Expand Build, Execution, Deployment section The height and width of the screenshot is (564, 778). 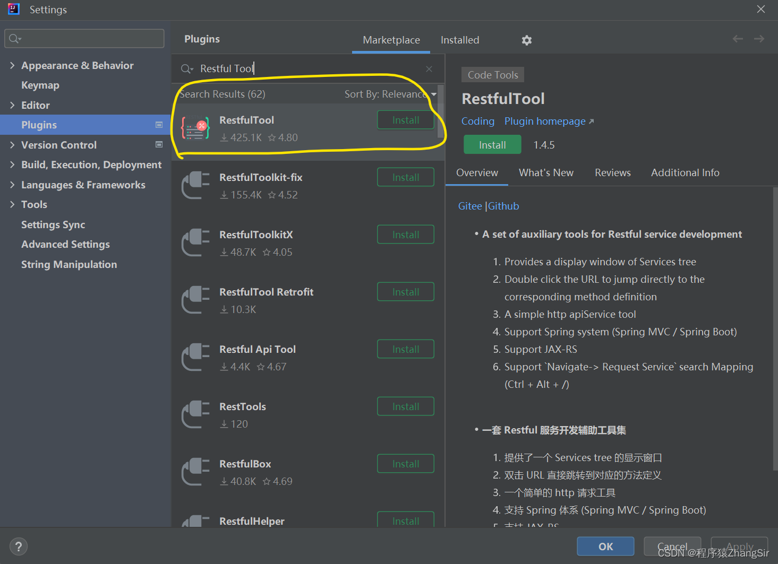[12, 164]
